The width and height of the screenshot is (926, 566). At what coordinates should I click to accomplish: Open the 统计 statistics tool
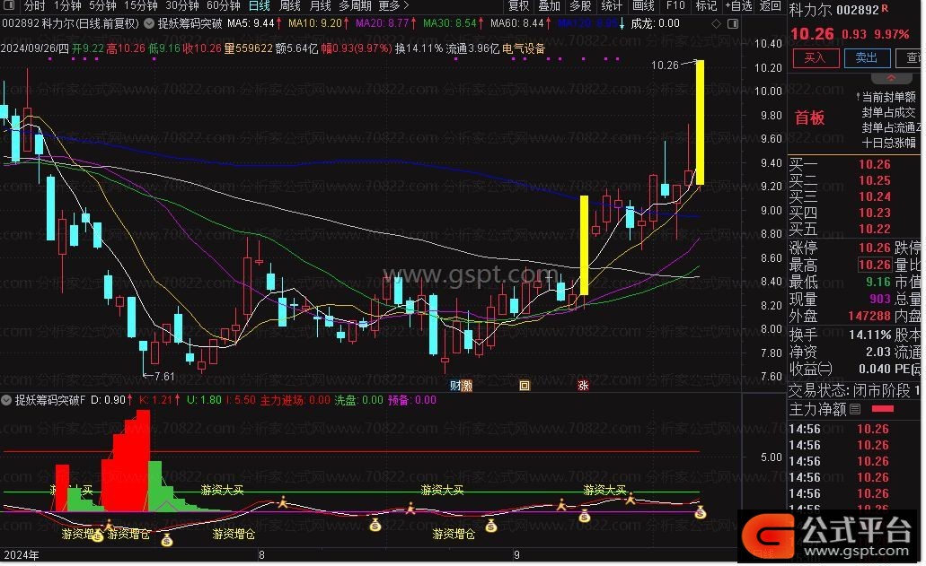tap(612, 6)
